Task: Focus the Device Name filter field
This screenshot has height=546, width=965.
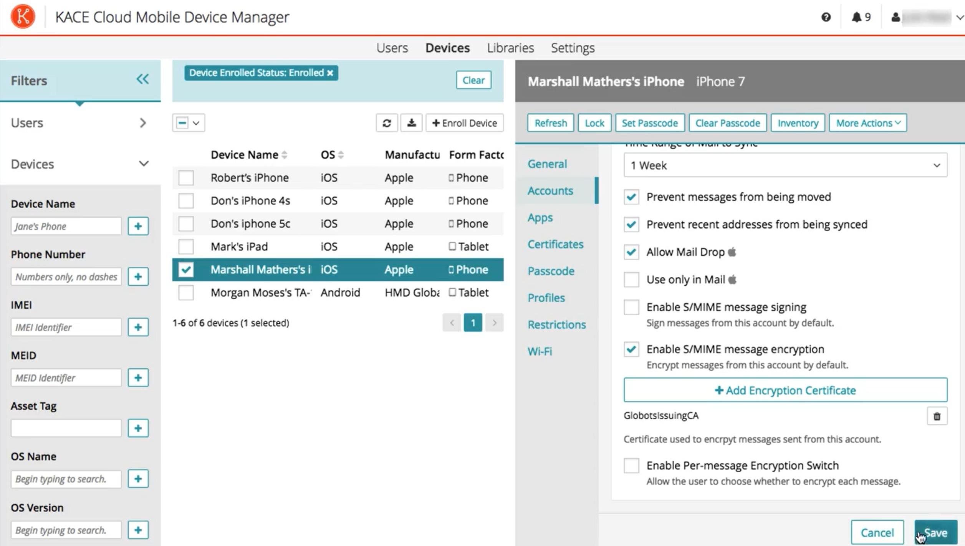Action: tap(66, 226)
